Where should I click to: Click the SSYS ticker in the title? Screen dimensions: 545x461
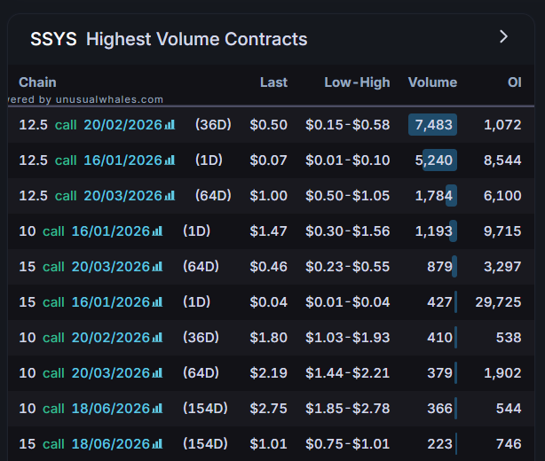coord(53,39)
